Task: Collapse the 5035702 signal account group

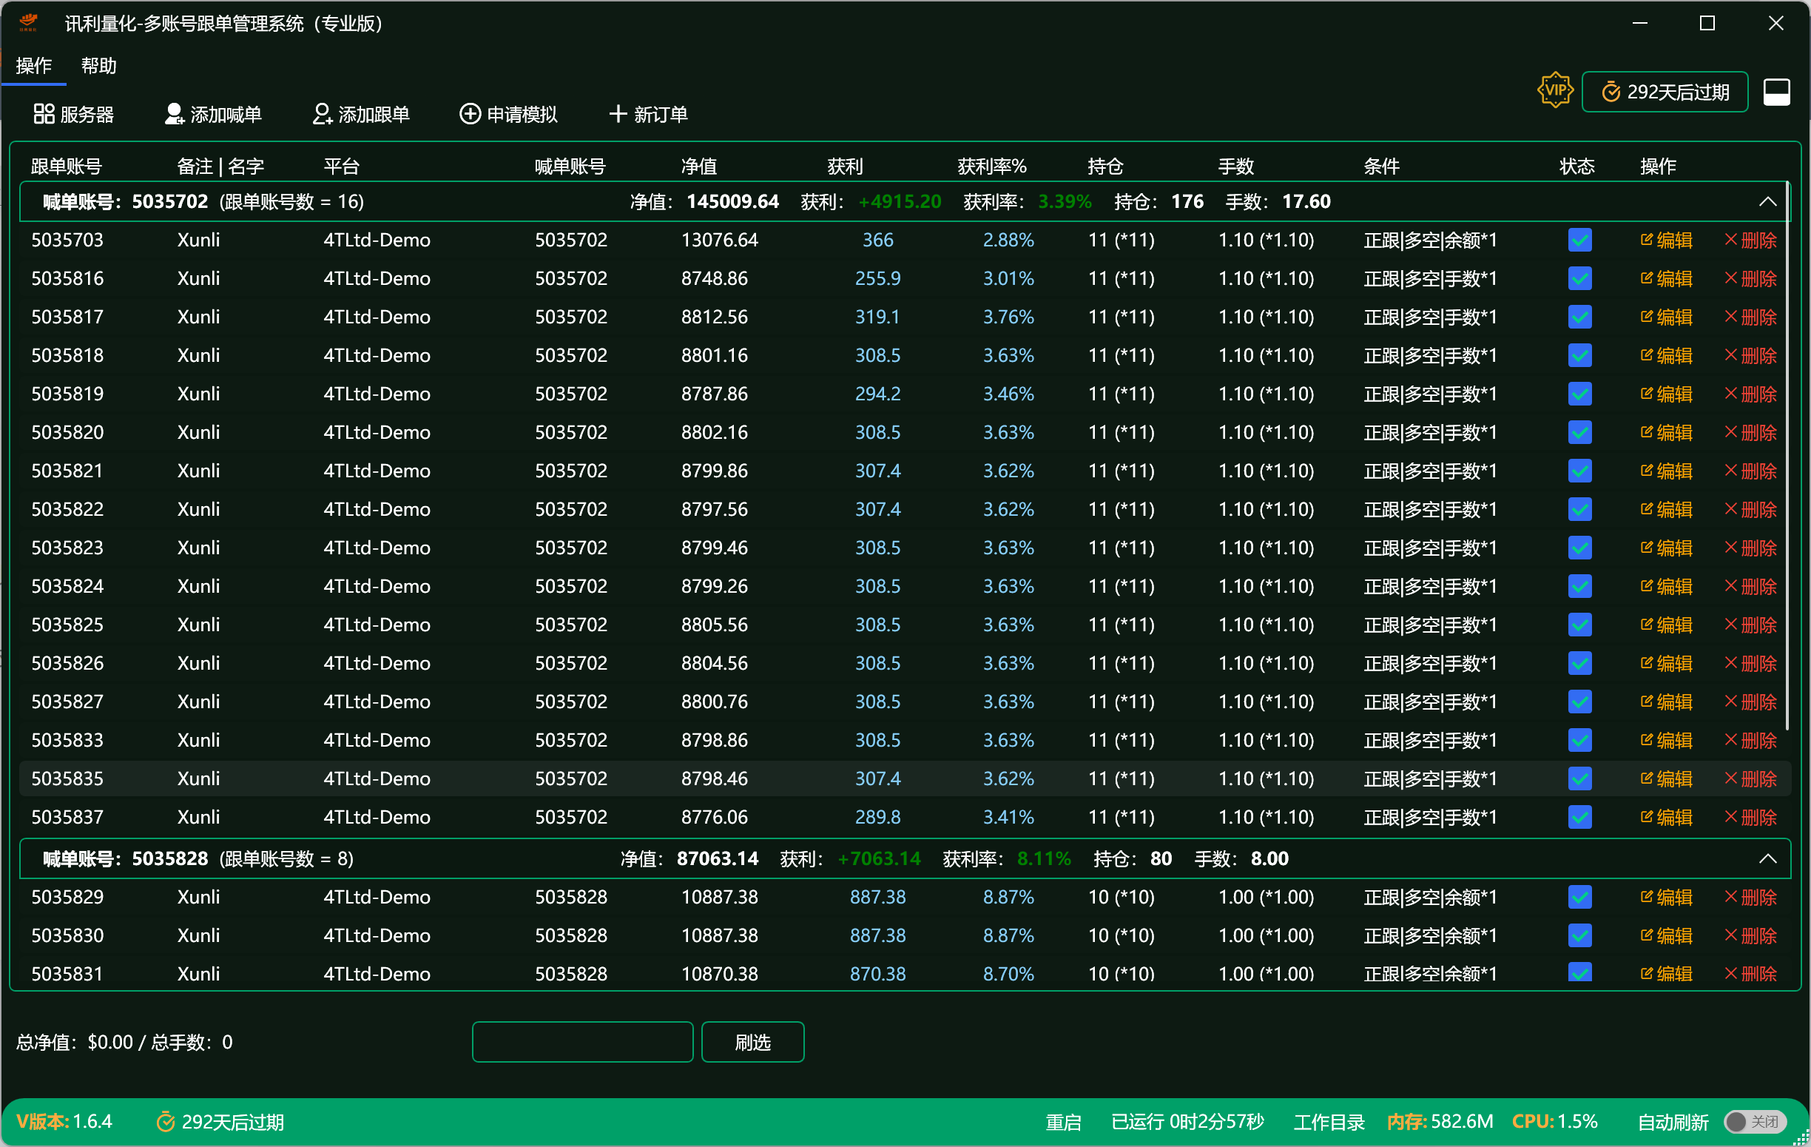Action: coord(1767,201)
